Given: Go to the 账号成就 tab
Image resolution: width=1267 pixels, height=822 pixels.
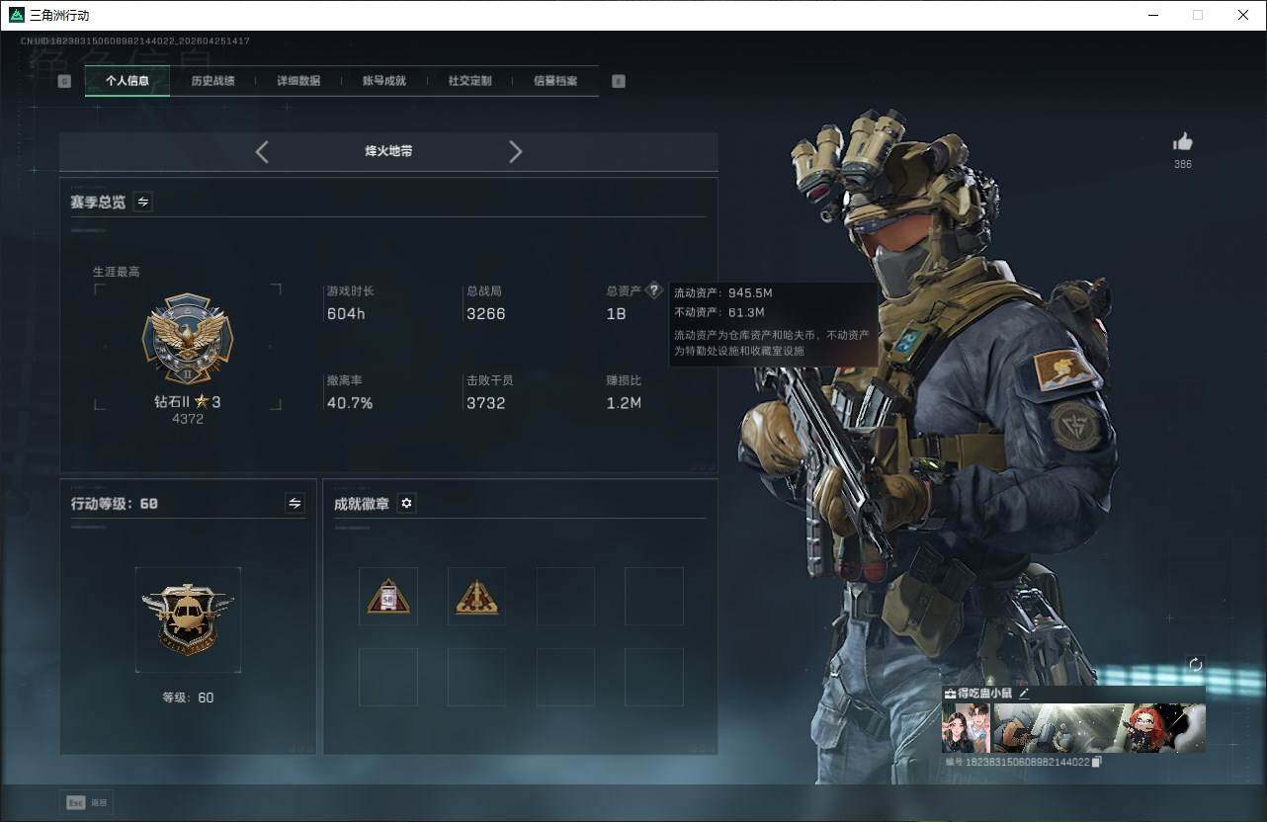Looking at the screenshot, I should click(x=384, y=81).
